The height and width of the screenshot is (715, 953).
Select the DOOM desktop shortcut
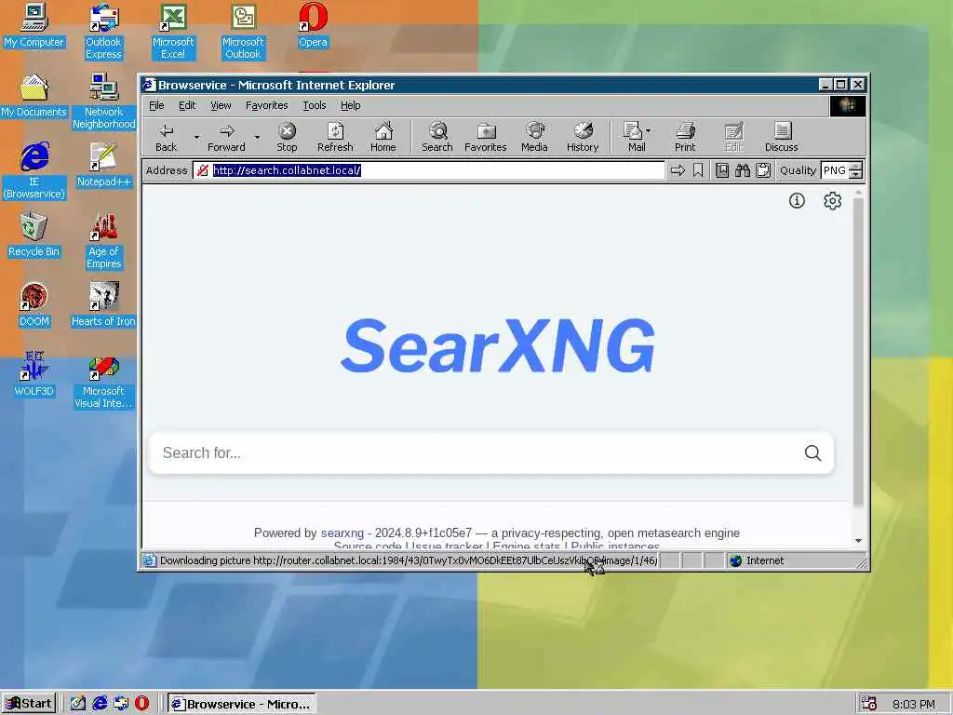pyautogui.click(x=34, y=305)
